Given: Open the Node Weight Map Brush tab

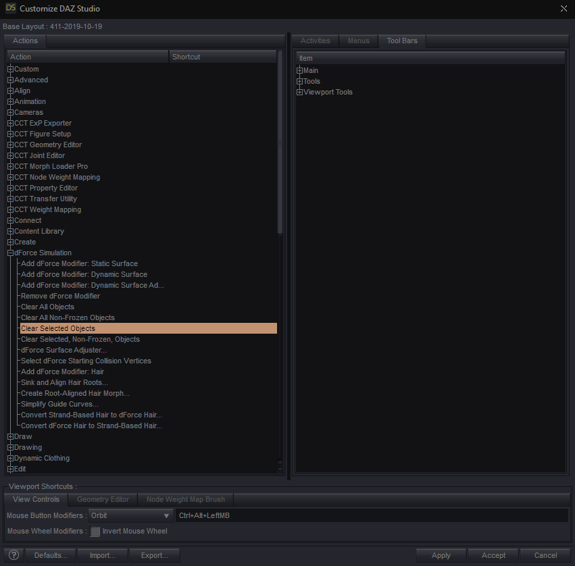Looking at the screenshot, I should (186, 499).
